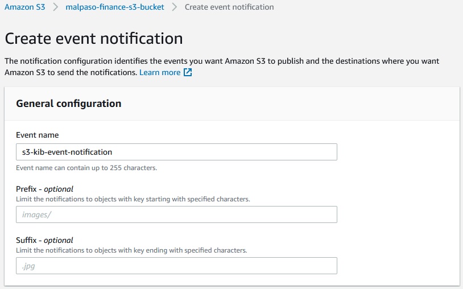Click the Prefix help text about key starting
Screen dimensions: 463x289
coord(133,199)
